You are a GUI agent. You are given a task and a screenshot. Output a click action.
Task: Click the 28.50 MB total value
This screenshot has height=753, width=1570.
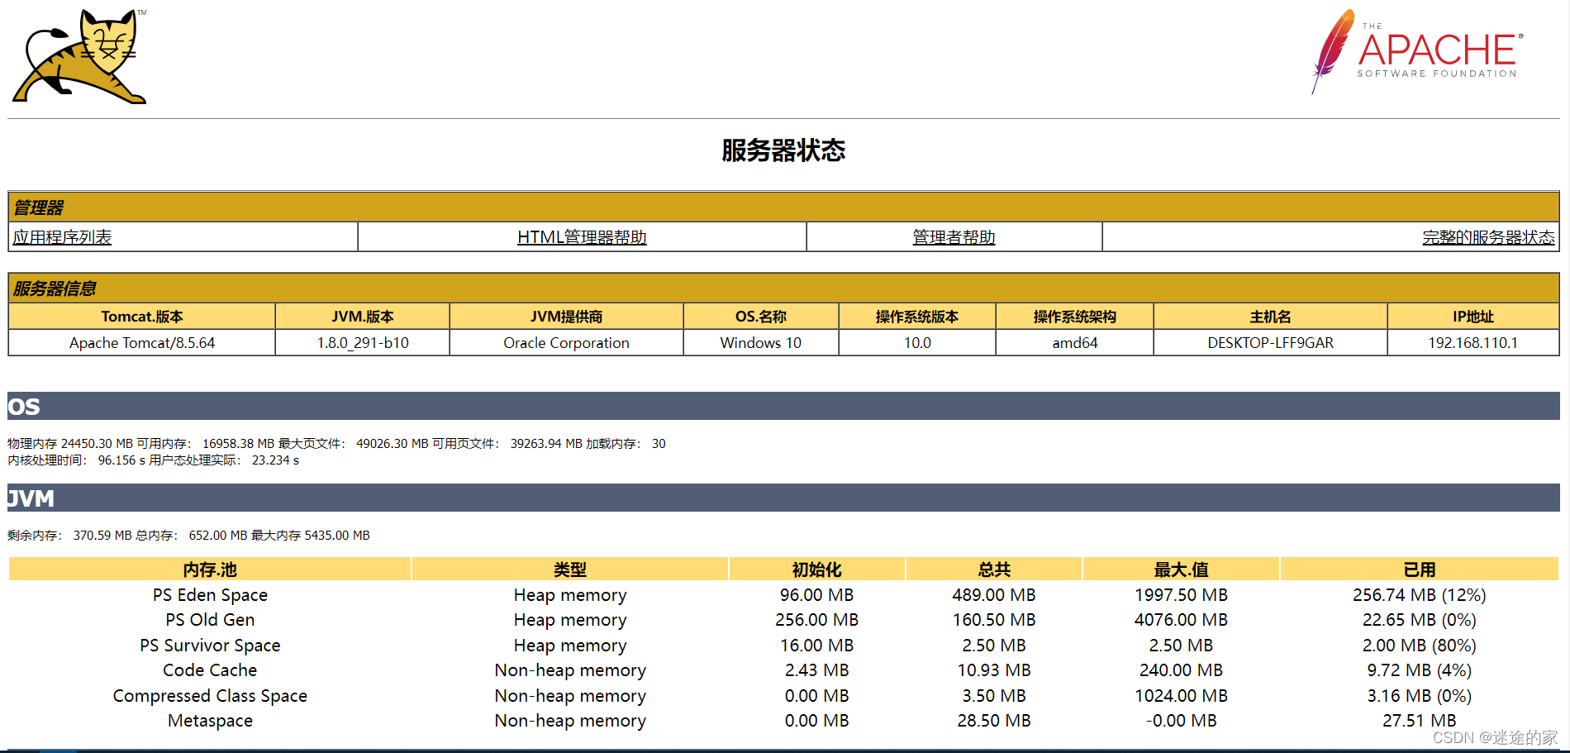pos(994,721)
